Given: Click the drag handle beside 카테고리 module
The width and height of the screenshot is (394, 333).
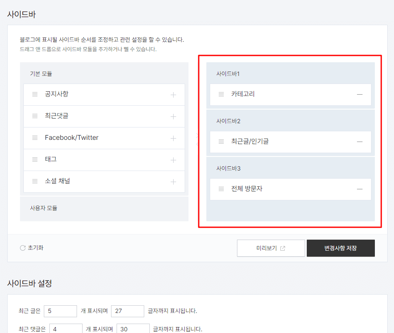Looking at the screenshot, I should (221, 94).
